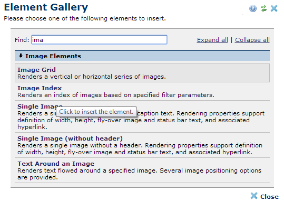The height and width of the screenshot is (203, 284).
Task: Click Expand all link
Action: coord(212,40)
